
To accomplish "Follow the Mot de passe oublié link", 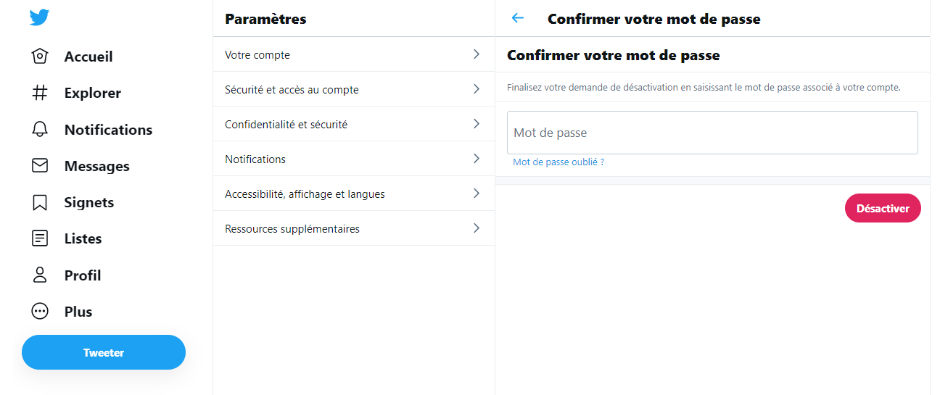I will click(558, 162).
